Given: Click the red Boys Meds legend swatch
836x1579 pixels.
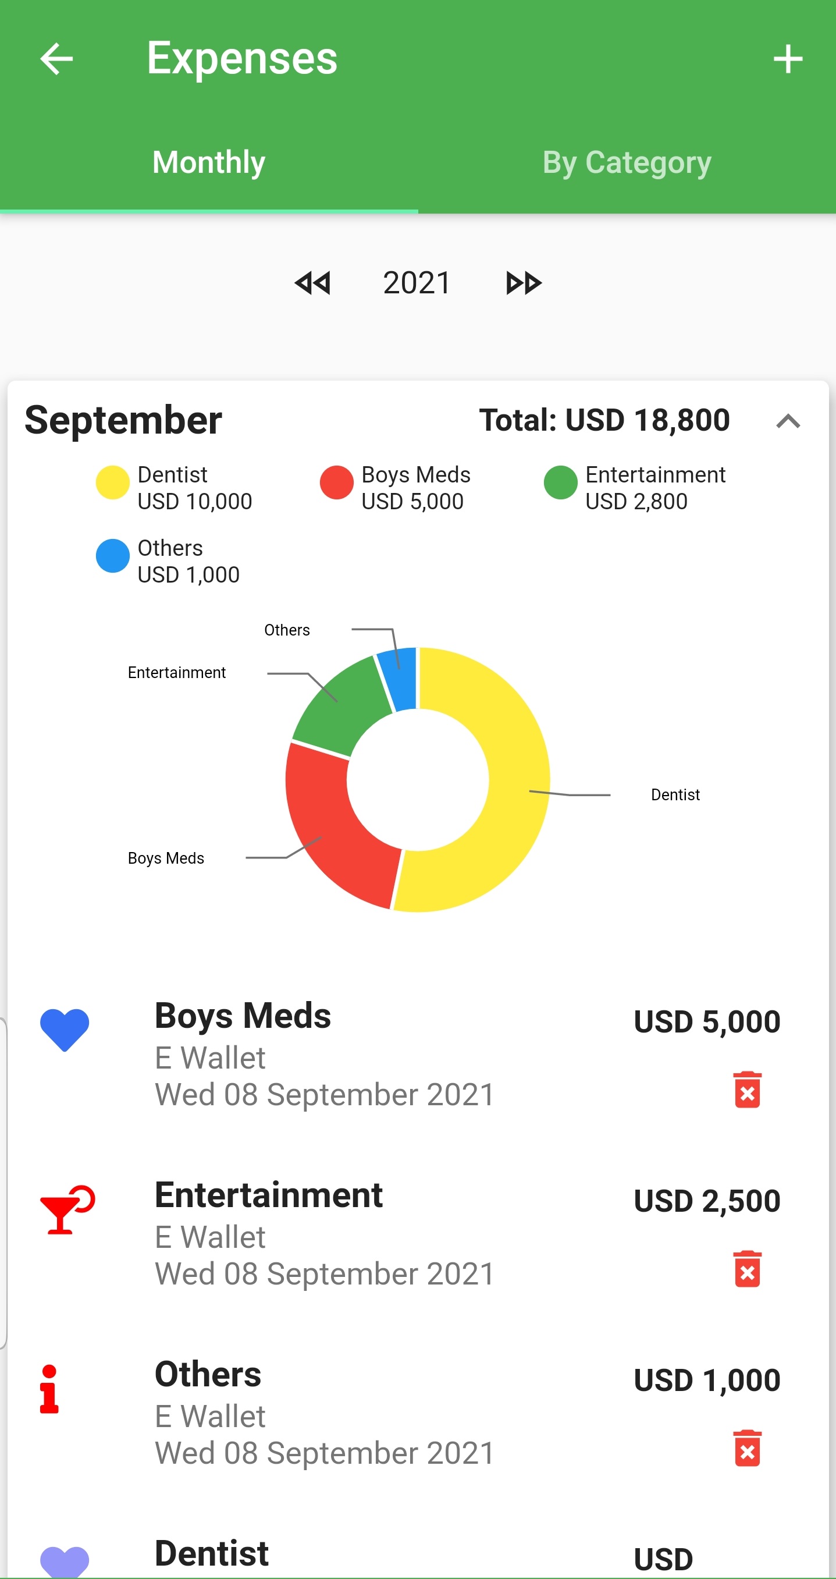Looking at the screenshot, I should [336, 482].
